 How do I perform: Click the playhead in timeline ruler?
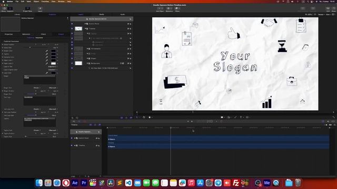[x=171, y=128]
